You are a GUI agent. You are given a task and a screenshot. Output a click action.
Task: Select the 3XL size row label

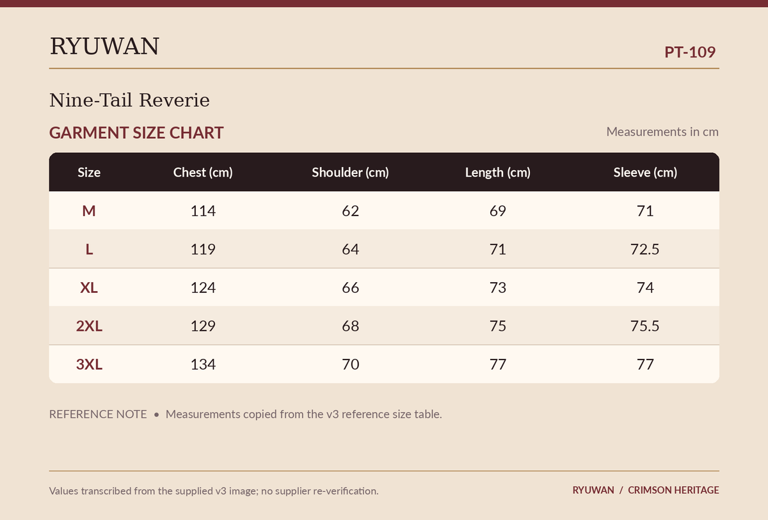89,364
